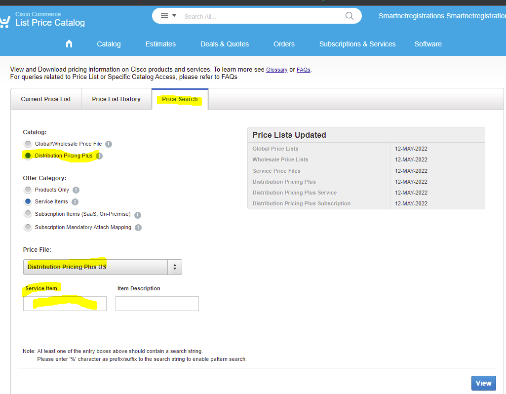The image size is (506, 394).
Task: Click date next to Global Price Lists
Action: coord(411,149)
